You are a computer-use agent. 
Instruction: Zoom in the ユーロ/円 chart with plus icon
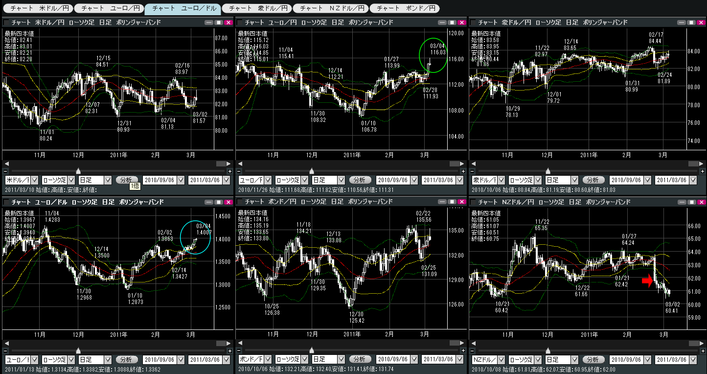pyautogui.click(x=463, y=171)
